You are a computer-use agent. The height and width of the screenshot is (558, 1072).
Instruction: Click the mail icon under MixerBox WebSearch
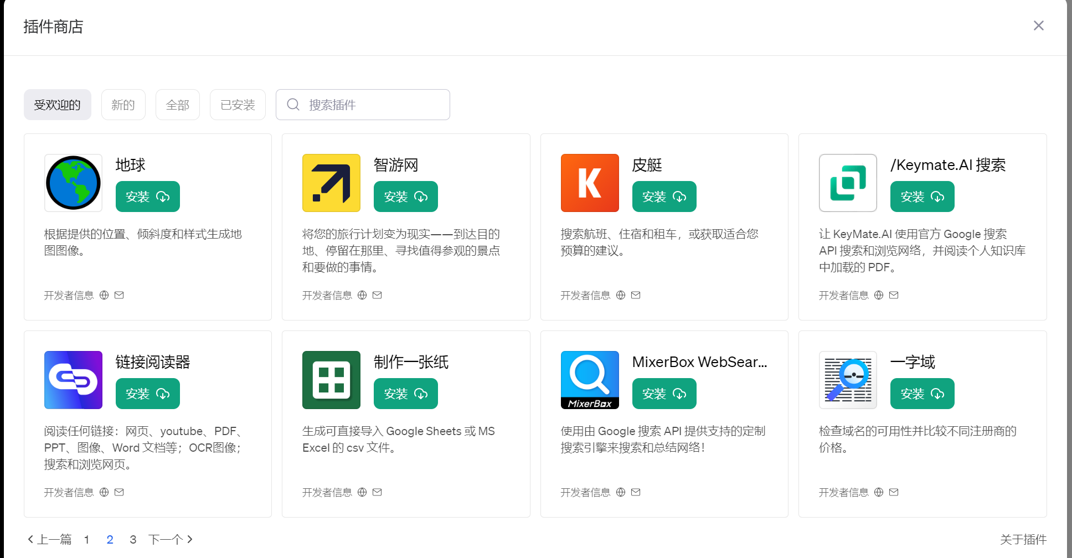click(635, 492)
